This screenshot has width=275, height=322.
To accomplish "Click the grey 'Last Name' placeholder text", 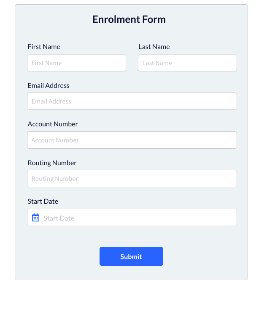I will point(157,63).
